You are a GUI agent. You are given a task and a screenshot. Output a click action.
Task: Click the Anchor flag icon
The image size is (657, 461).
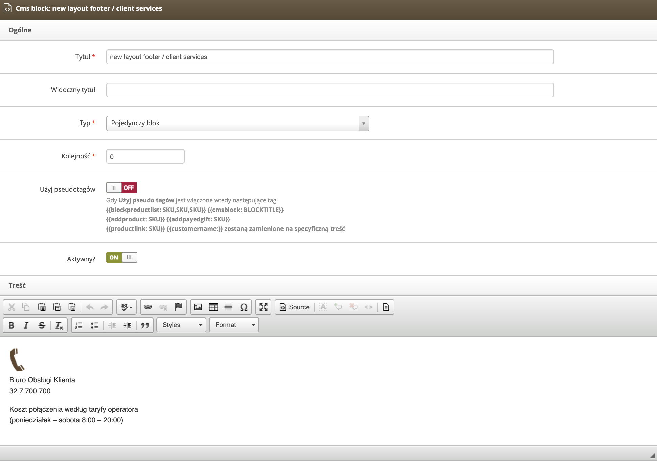click(x=178, y=307)
